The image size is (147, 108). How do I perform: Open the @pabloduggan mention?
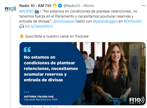(105, 21)
